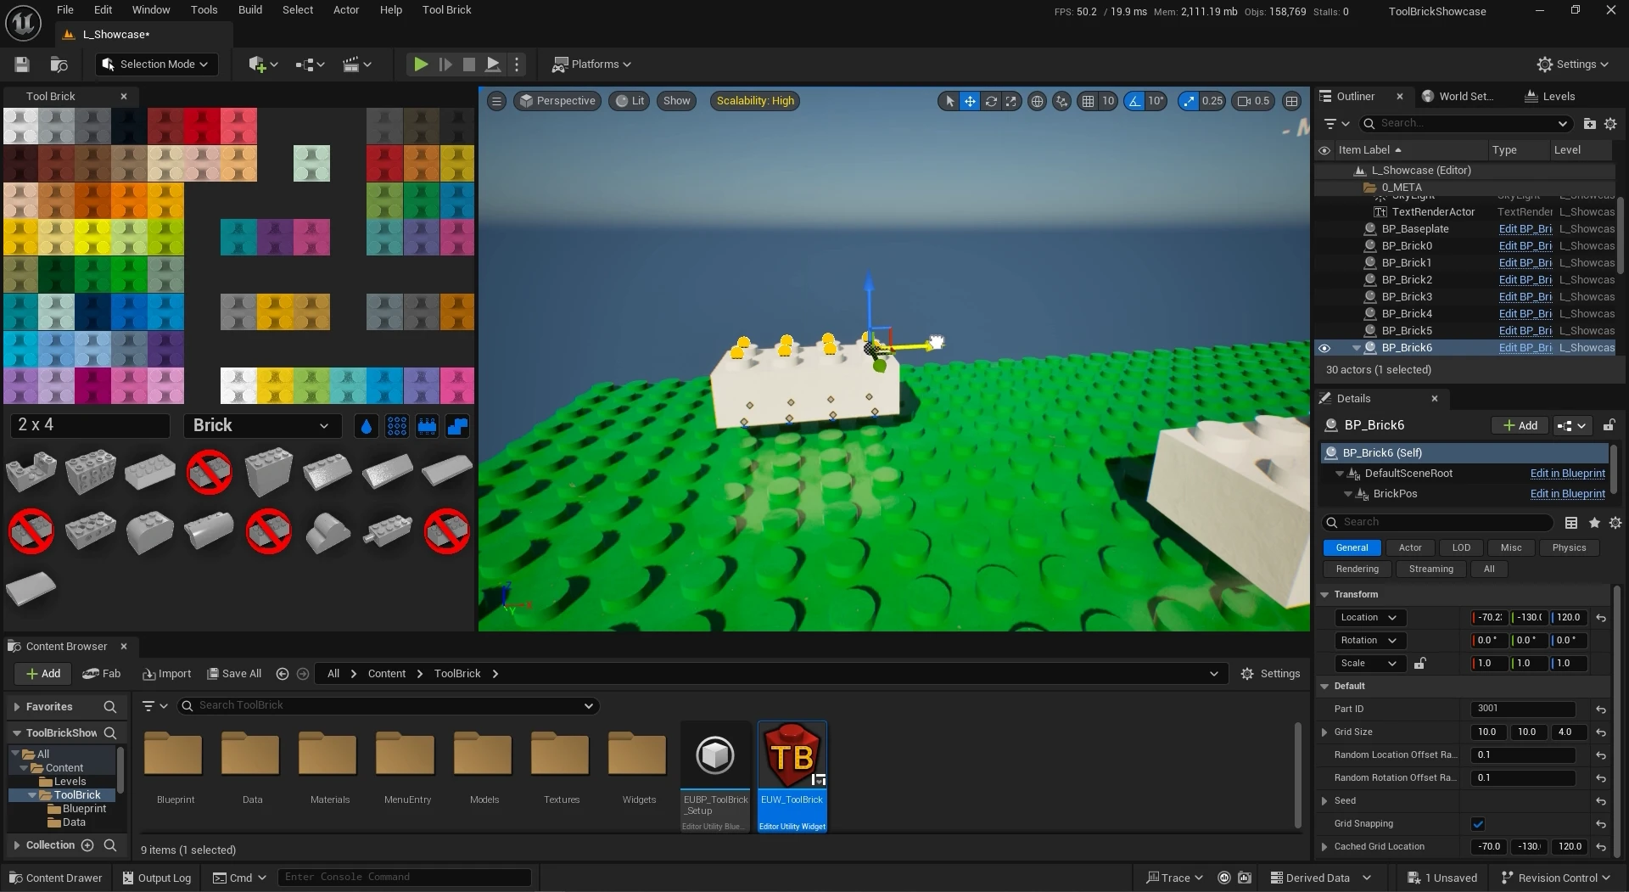Go back in Content Browser history
This screenshot has width=1629, height=892.
283,674
